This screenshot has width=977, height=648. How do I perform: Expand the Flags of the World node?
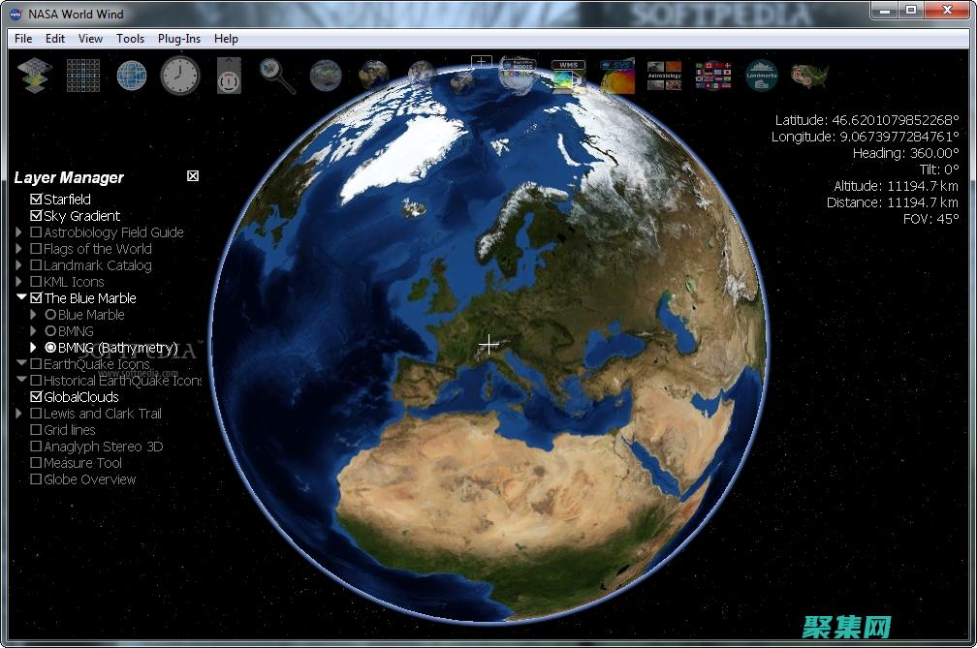19,249
